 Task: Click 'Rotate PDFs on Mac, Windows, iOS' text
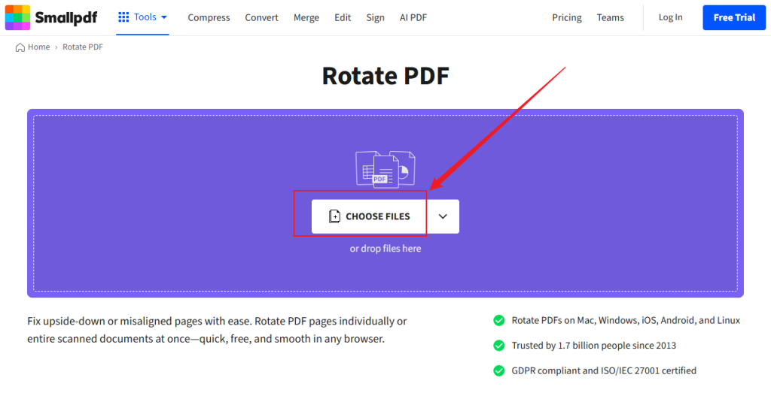(x=626, y=320)
